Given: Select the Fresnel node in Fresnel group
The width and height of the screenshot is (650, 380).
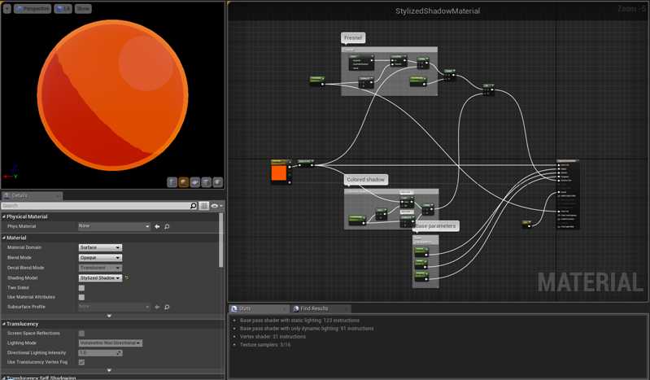Looking at the screenshot, I should click(361, 62).
